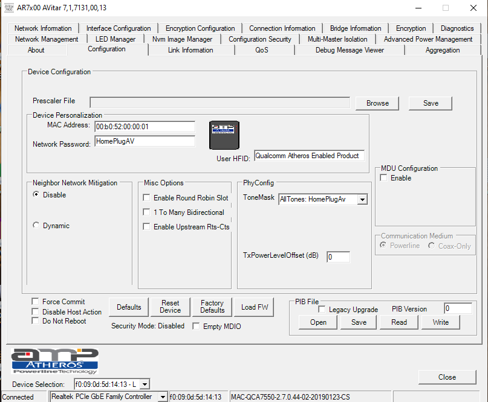Open the Realtek network adapter dropdown

[163, 397]
